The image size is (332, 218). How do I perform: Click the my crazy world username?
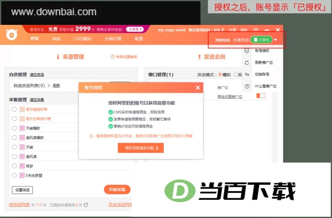click(172, 30)
